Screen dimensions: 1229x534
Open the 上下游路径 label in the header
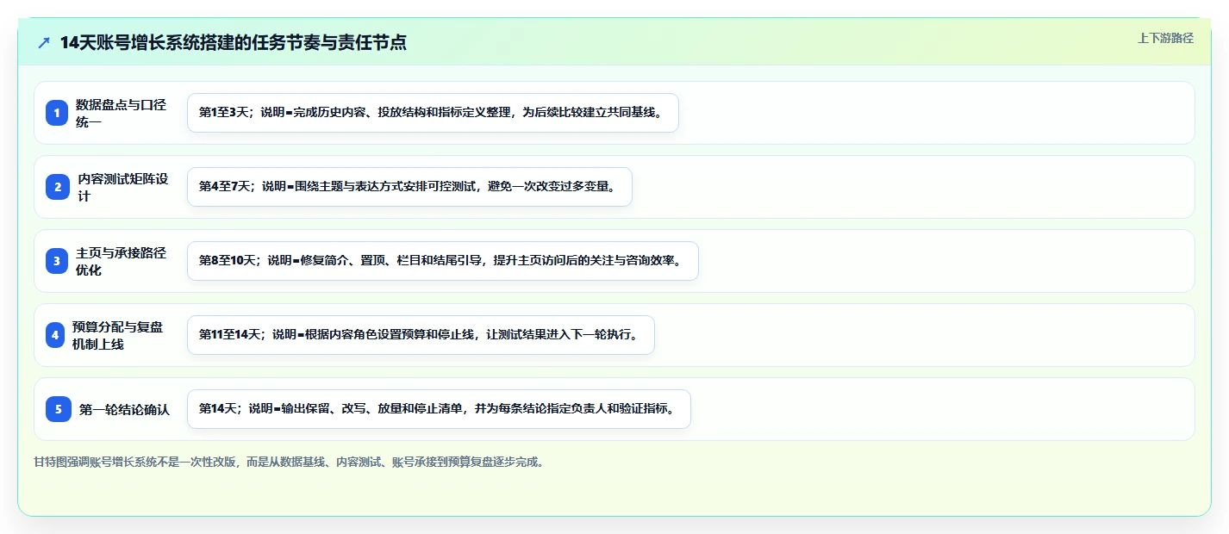[x=1165, y=38]
